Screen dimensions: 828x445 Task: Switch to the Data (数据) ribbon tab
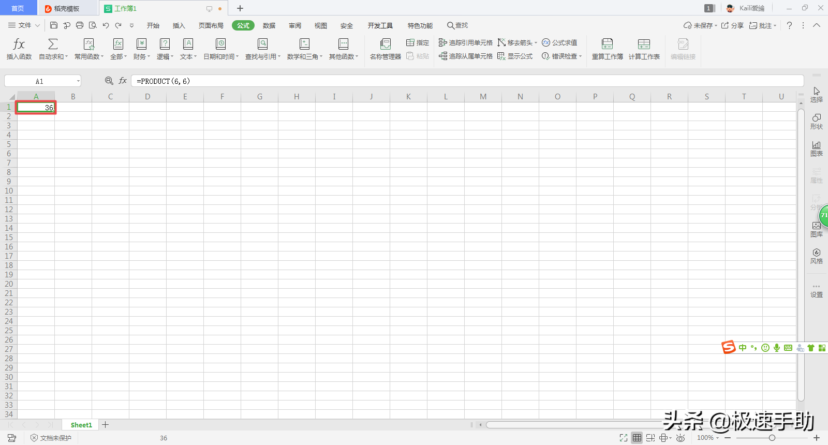pyautogui.click(x=269, y=25)
